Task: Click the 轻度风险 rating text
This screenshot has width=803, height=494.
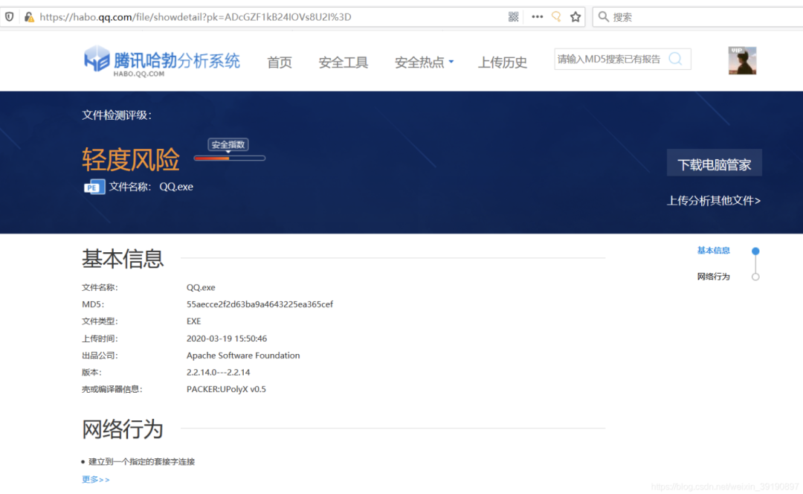Action: pyautogui.click(x=131, y=159)
